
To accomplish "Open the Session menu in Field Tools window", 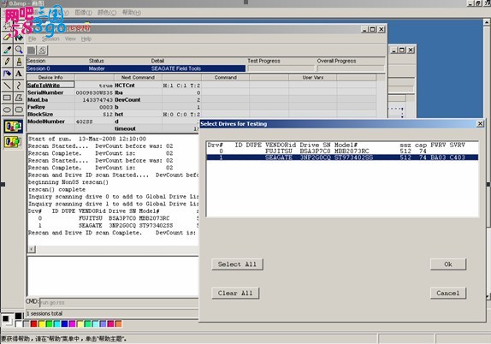I will click(x=50, y=39).
